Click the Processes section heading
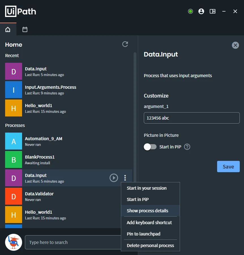Screen dimensions: 244x255 click(x=15, y=126)
